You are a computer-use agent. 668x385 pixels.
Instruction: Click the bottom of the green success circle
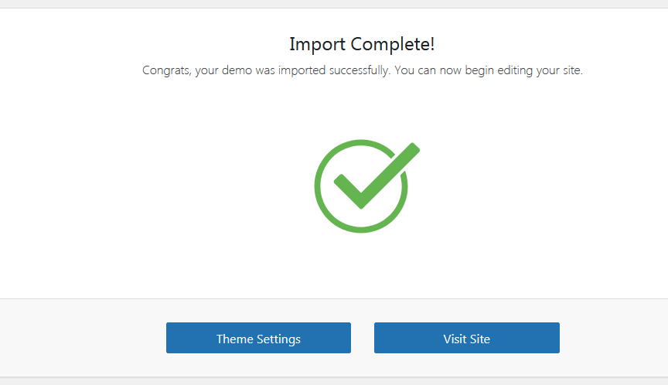[361, 229]
